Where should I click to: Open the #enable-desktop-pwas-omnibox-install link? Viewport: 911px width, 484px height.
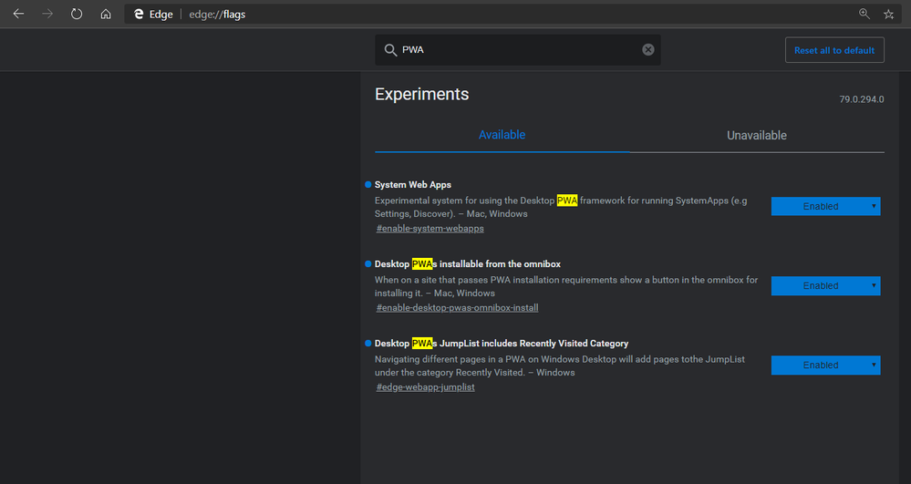[457, 308]
